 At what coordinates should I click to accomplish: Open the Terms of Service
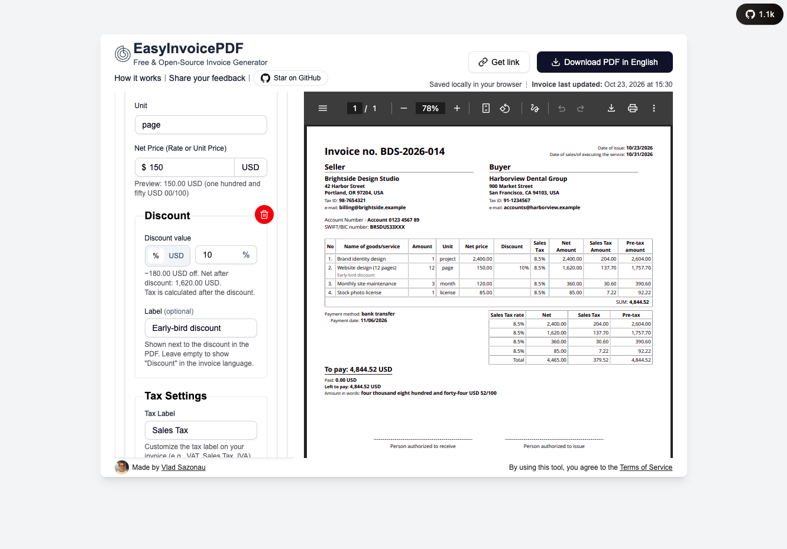646,467
